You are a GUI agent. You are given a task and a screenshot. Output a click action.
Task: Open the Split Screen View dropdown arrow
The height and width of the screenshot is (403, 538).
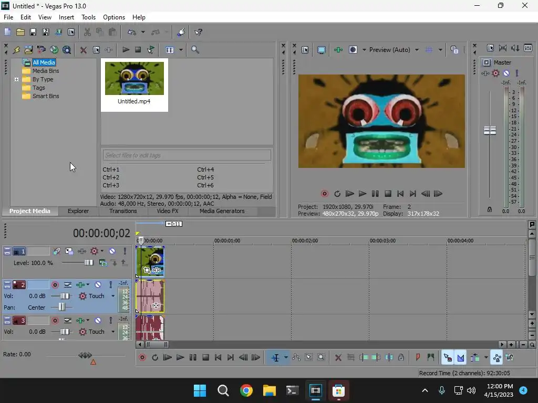364,50
